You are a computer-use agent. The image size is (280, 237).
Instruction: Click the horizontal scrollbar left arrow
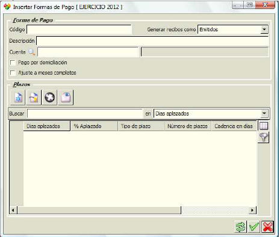(13, 210)
